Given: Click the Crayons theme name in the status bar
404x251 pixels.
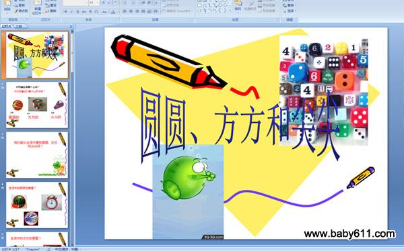Looking at the screenshot, I should [33, 249].
